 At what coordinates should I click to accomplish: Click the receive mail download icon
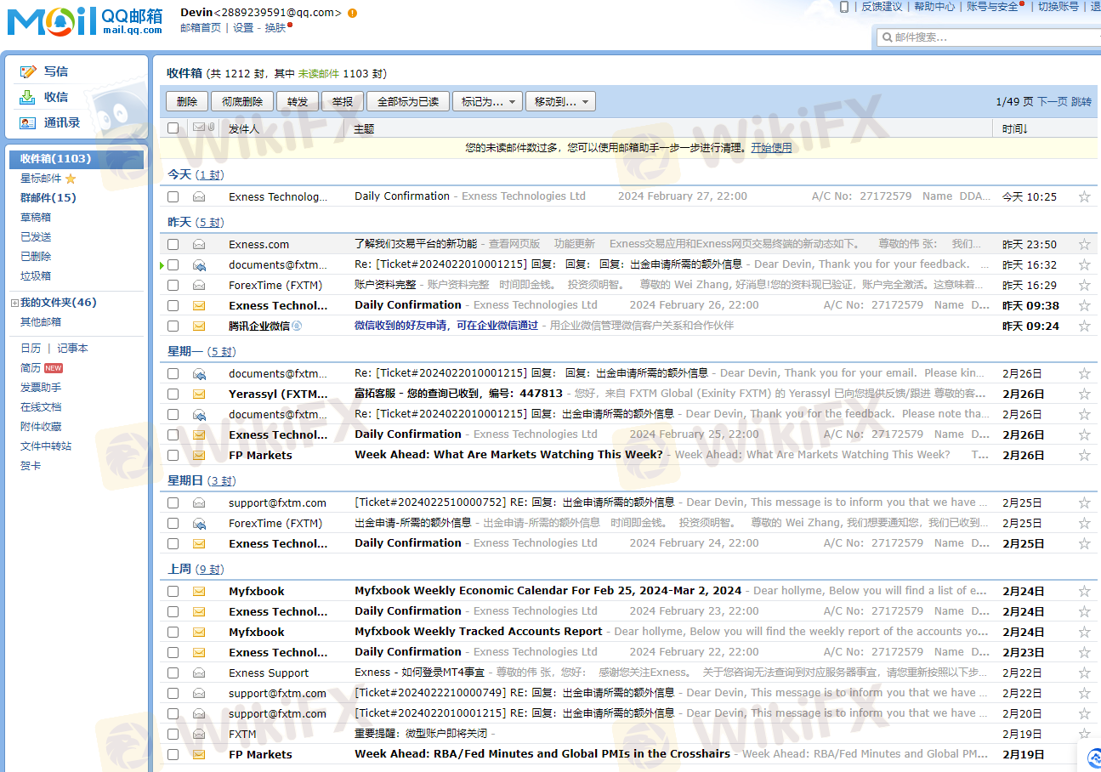28,97
